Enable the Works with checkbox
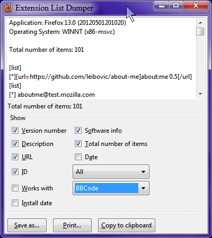 [15, 188]
